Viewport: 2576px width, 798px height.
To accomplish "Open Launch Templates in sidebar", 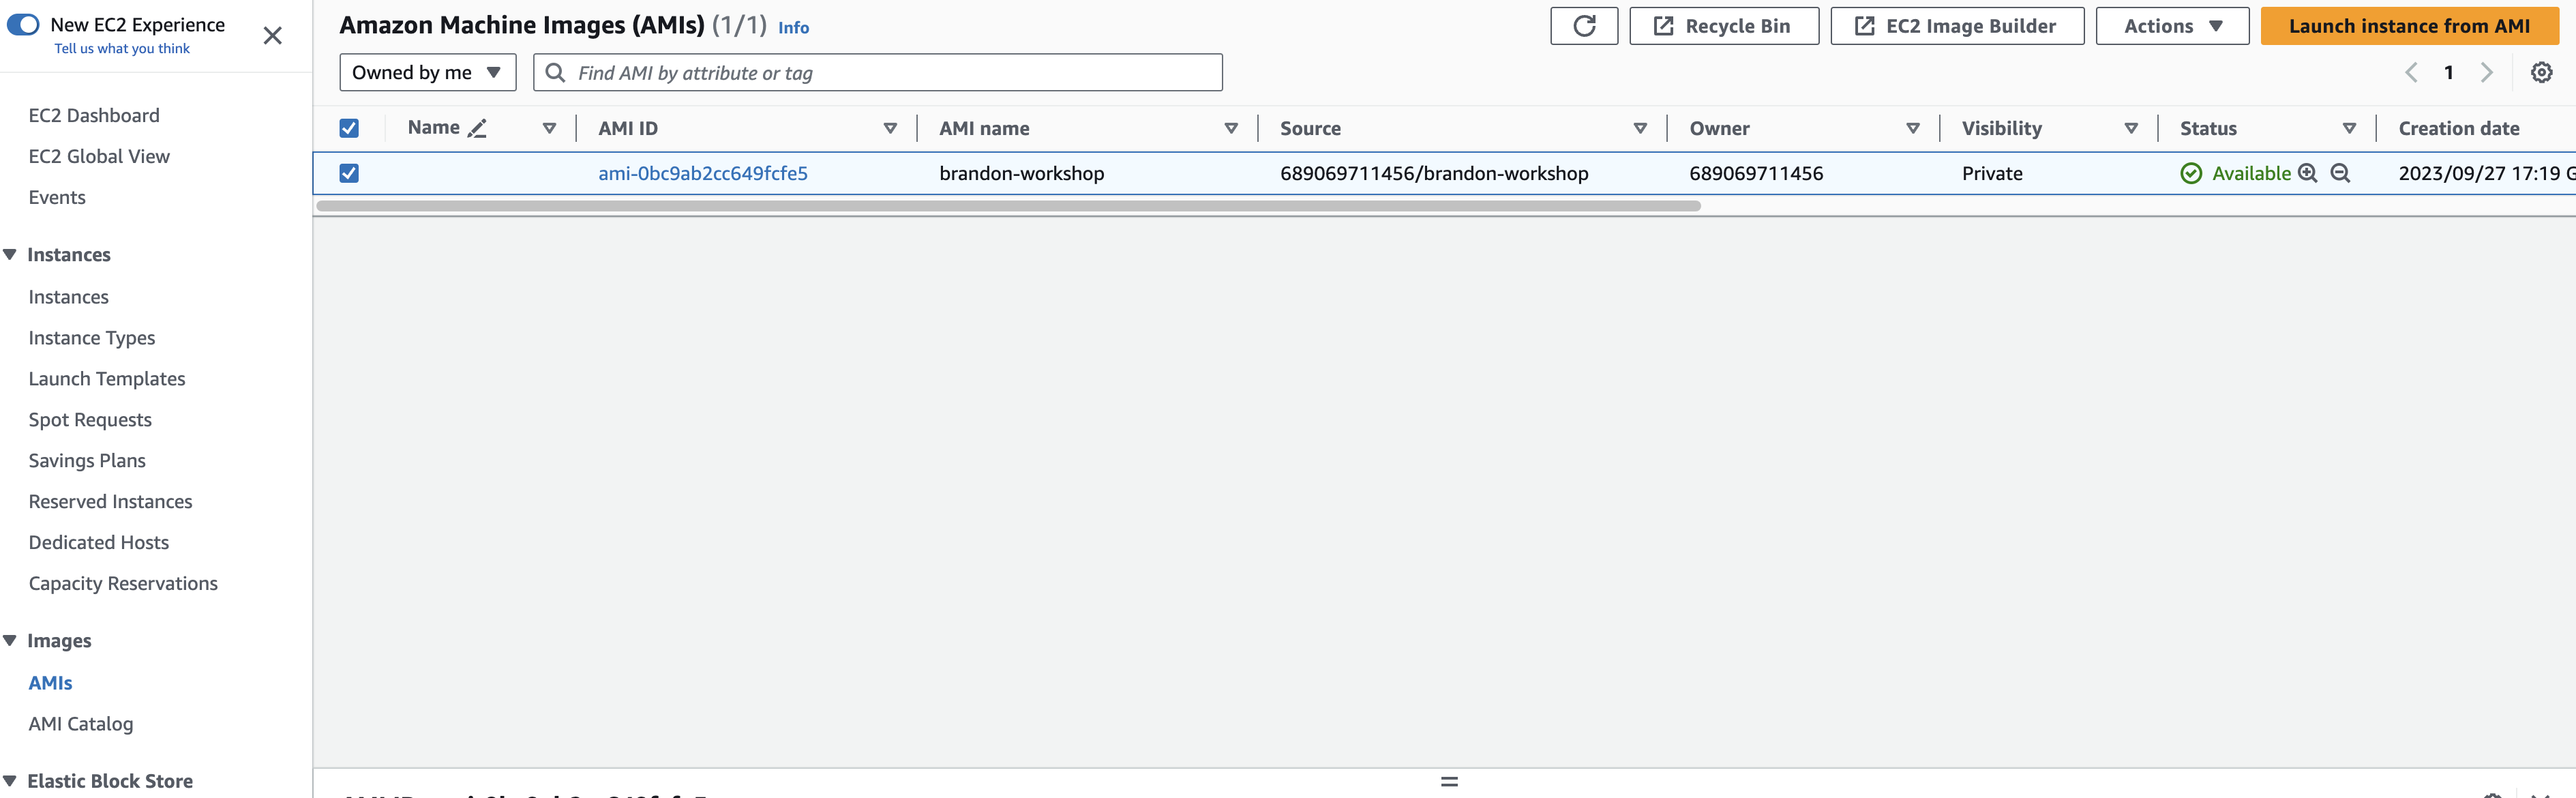I will point(107,379).
